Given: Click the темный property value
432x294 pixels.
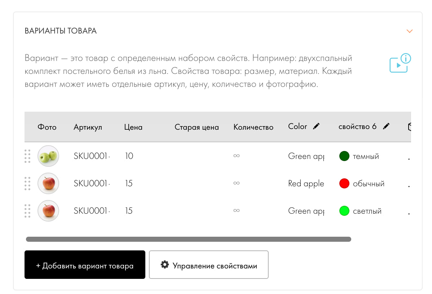Looking at the screenshot, I should 366,156.
